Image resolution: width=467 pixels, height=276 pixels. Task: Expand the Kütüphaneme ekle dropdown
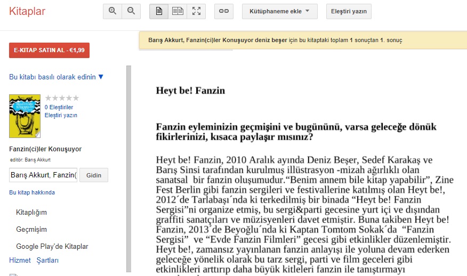point(279,11)
